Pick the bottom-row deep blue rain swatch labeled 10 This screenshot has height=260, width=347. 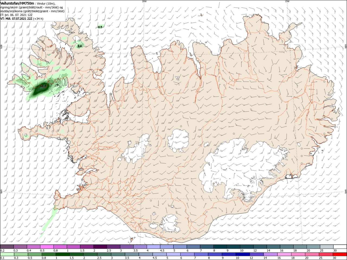(243, 254)
